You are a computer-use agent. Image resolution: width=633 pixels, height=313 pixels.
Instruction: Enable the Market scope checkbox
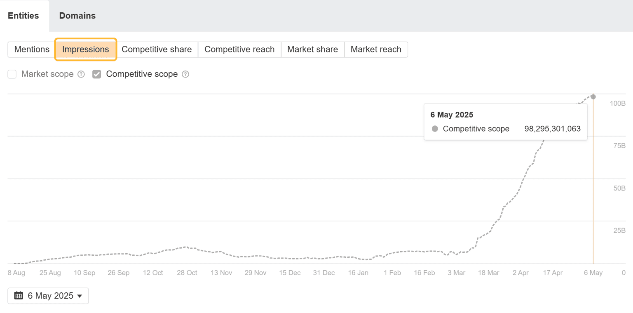point(12,74)
